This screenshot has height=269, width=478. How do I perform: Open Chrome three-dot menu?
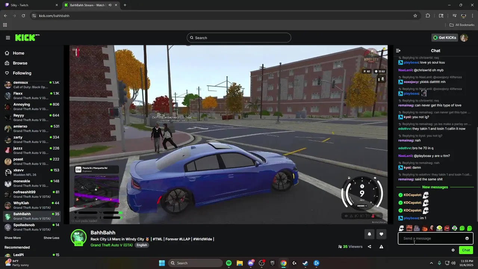point(473,16)
